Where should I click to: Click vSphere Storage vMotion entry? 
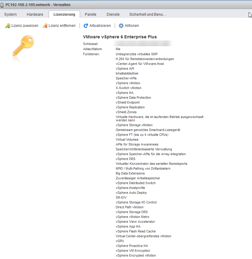(x=134, y=125)
